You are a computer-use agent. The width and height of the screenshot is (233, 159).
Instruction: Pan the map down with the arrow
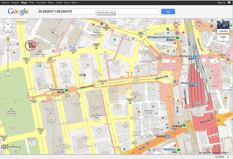coord(8,31)
